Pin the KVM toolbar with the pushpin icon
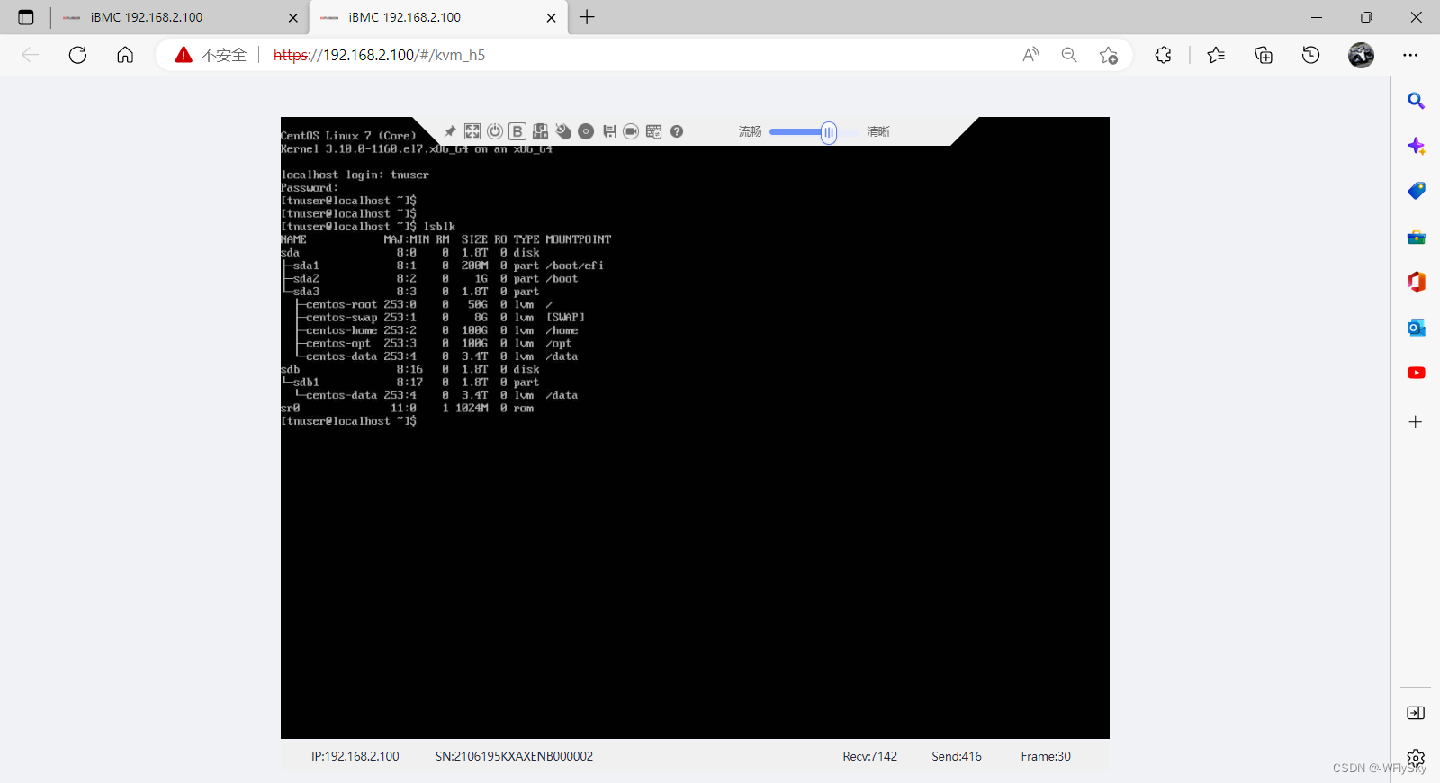This screenshot has height=783, width=1440. tap(450, 131)
